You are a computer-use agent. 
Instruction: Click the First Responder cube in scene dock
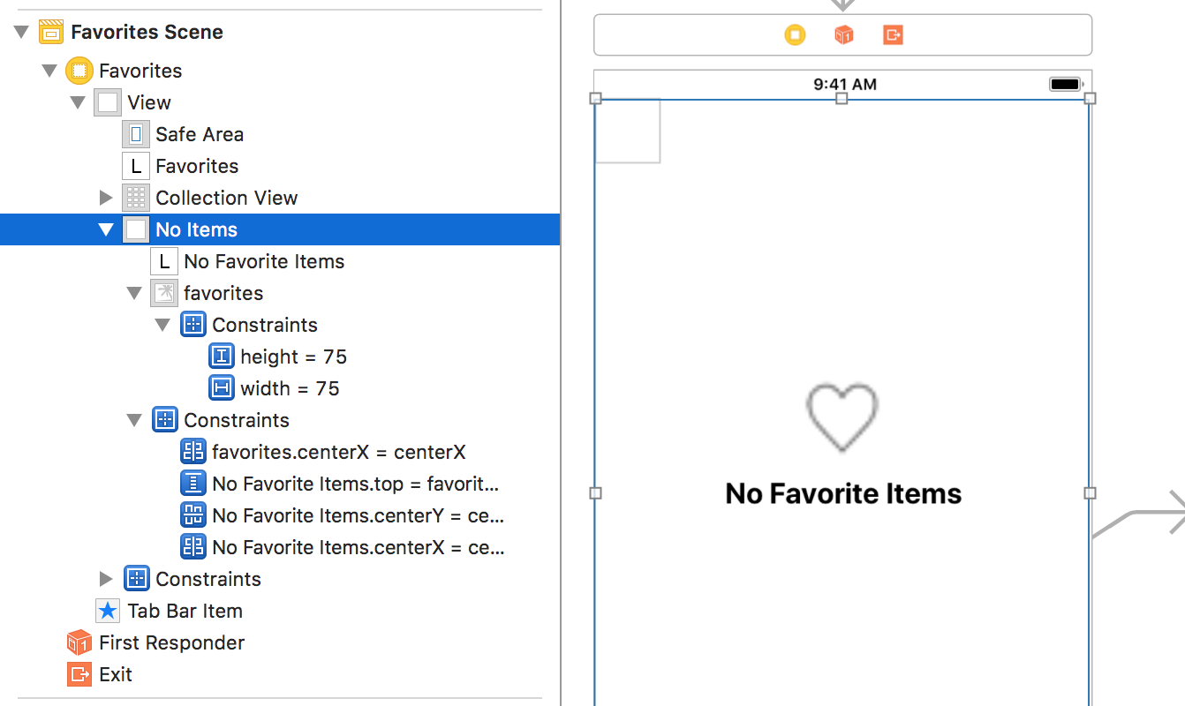[x=844, y=35]
